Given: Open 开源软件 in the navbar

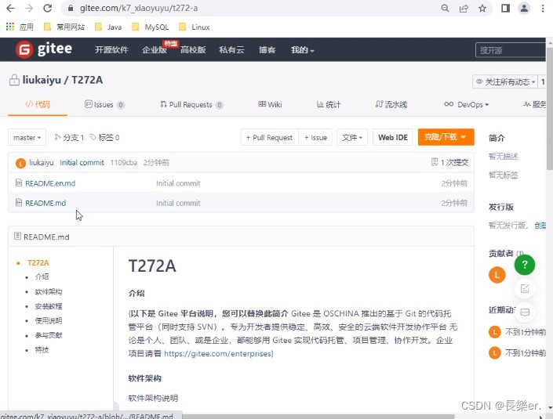Looking at the screenshot, I should (111, 50).
